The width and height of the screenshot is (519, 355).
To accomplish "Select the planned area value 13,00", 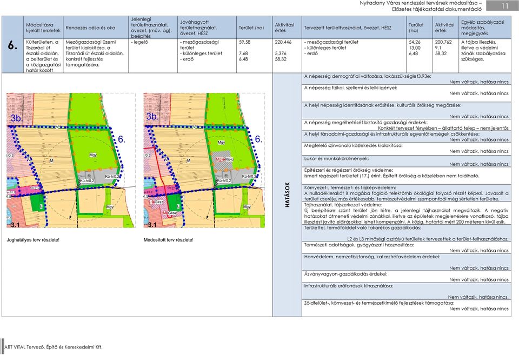I will 415,48.
